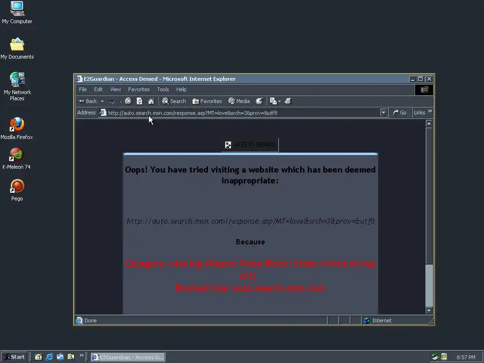This screenshot has width=484, height=363.
Task: Show browsing History with the clock icon
Action: point(259,101)
